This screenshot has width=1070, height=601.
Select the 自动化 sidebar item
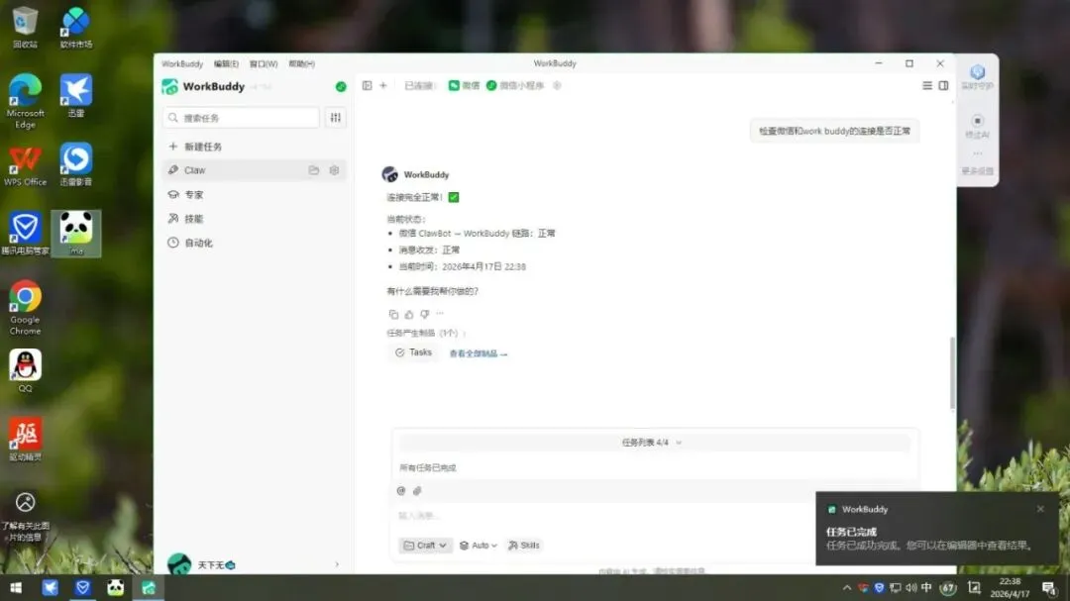pyautogui.click(x=254, y=243)
